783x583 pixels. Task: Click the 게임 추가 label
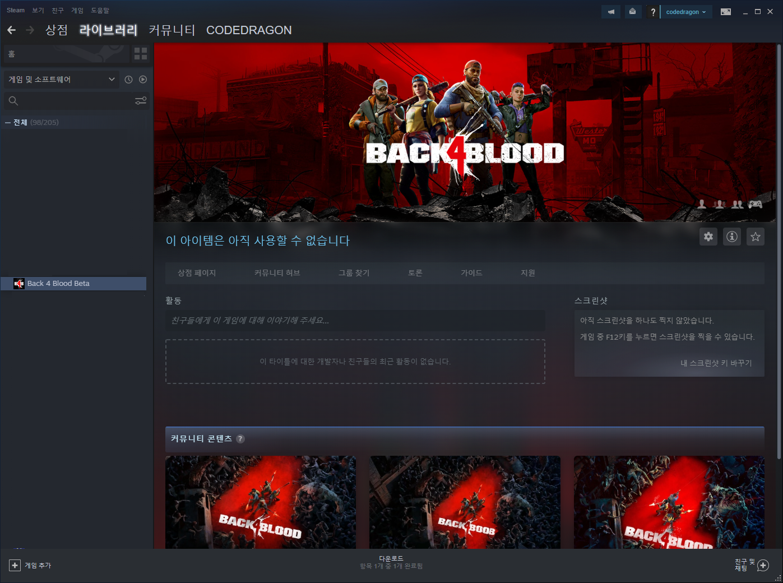(38, 566)
